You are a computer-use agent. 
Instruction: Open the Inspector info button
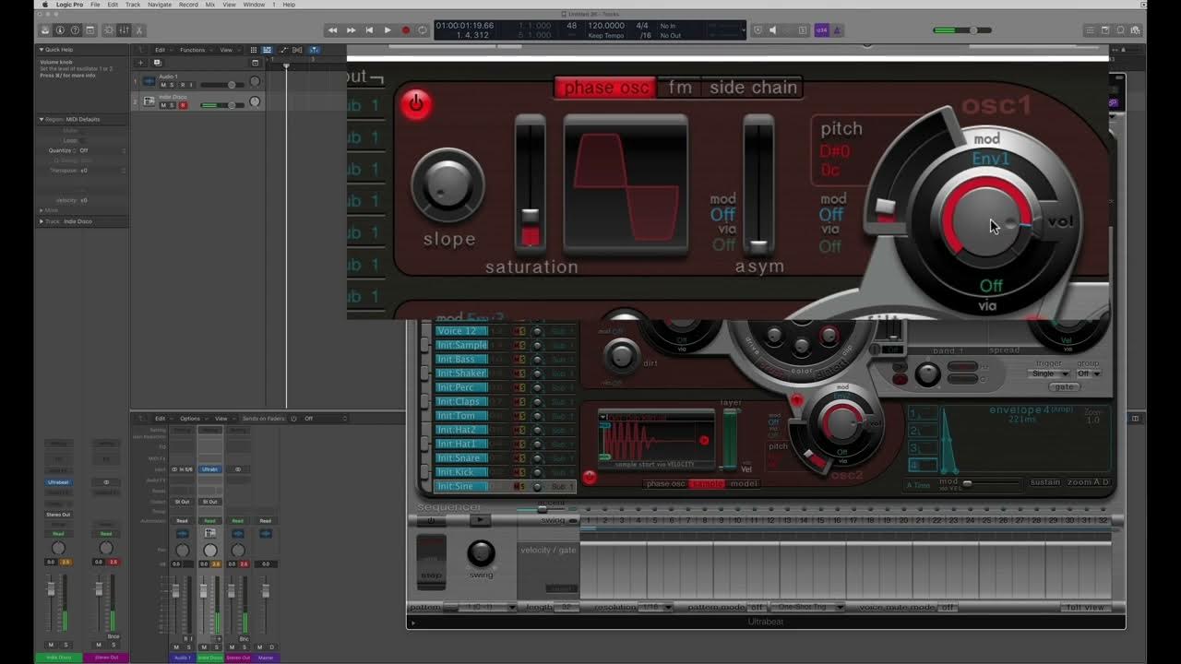(x=60, y=30)
